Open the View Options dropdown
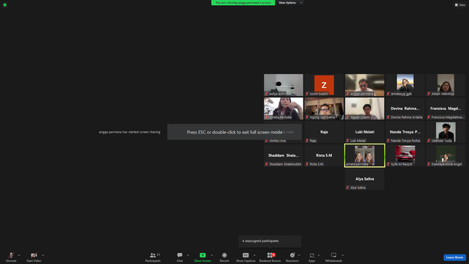Image resolution: width=469 pixels, height=264 pixels. (289, 3)
